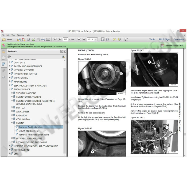Collapse the ENGINE SERVICE bookmark

tap(10, 89)
